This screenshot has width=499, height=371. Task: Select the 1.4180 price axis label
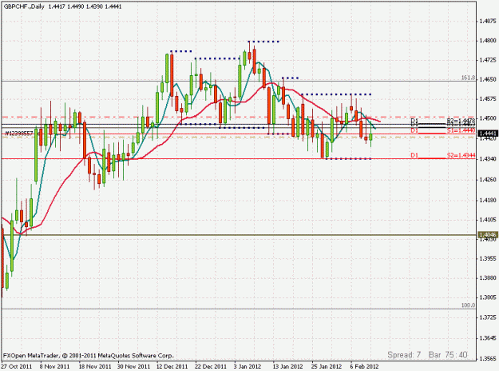click(488, 201)
